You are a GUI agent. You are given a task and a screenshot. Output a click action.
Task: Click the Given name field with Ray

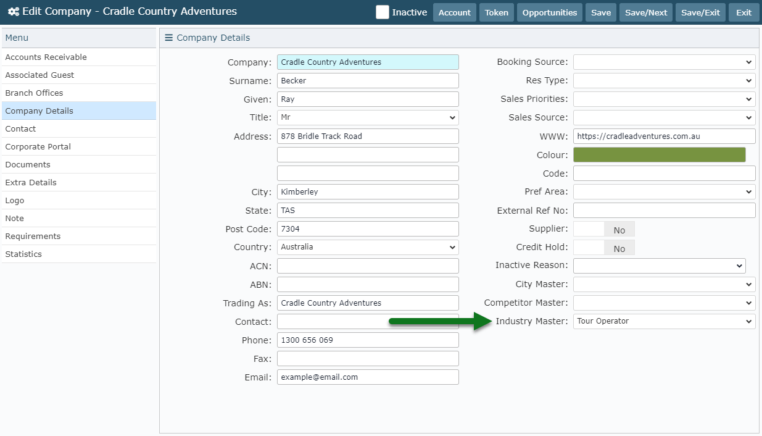[x=368, y=99]
